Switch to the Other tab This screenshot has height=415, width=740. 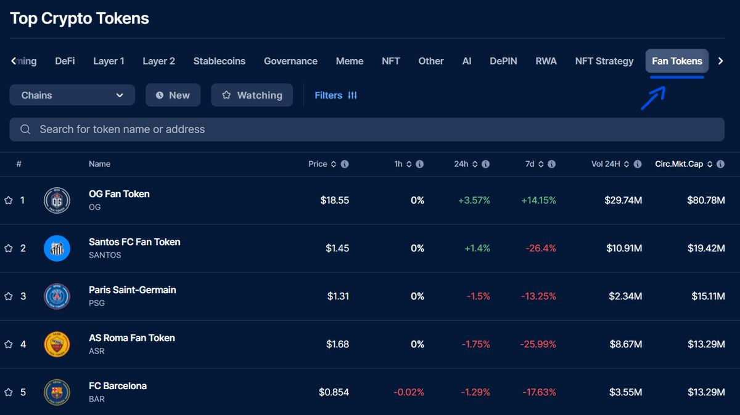point(431,61)
